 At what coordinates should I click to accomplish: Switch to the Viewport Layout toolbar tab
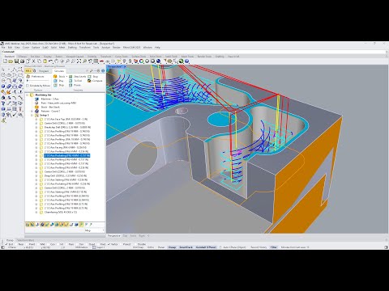tap(75, 57)
